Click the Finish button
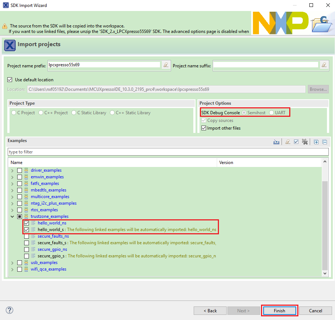The width and height of the screenshot is (335, 320). coord(279,311)
